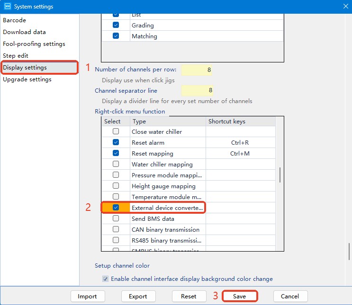Image resolution: width=352 pixels, height=305 pixels.
Task: Enable Close water chiller menu option
Action: (x=116, y=132)
